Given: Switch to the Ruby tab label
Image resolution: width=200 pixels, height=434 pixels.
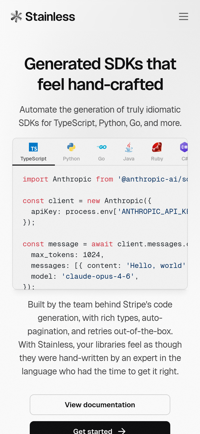Looking at the screenshot, I should [157, 159].
